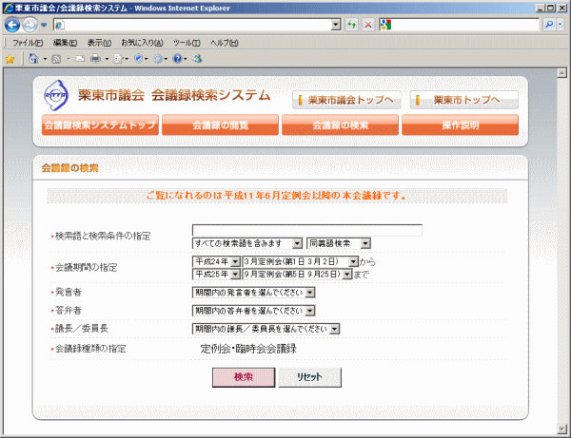
Task: Click the 検索語と検索条件の指定 label
Action: pos(103,237)
